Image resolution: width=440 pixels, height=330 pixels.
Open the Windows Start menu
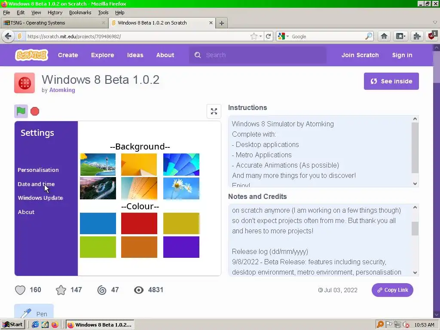click(12, 325)
